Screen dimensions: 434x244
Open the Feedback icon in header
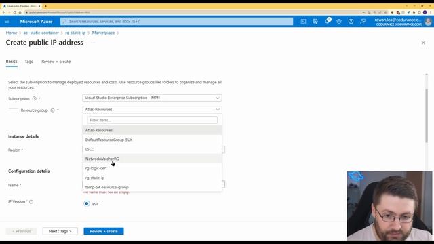[363, 22]
